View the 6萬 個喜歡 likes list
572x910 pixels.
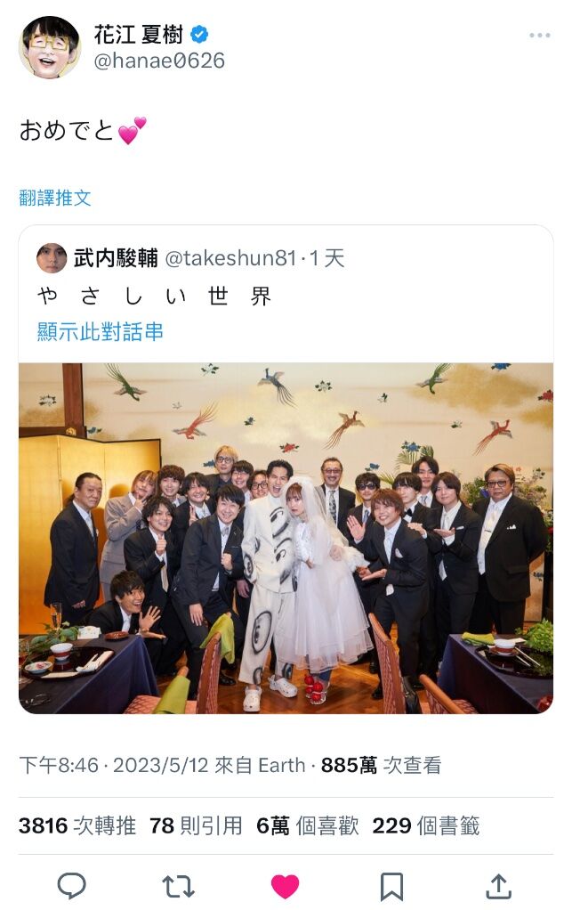[308, 825]
